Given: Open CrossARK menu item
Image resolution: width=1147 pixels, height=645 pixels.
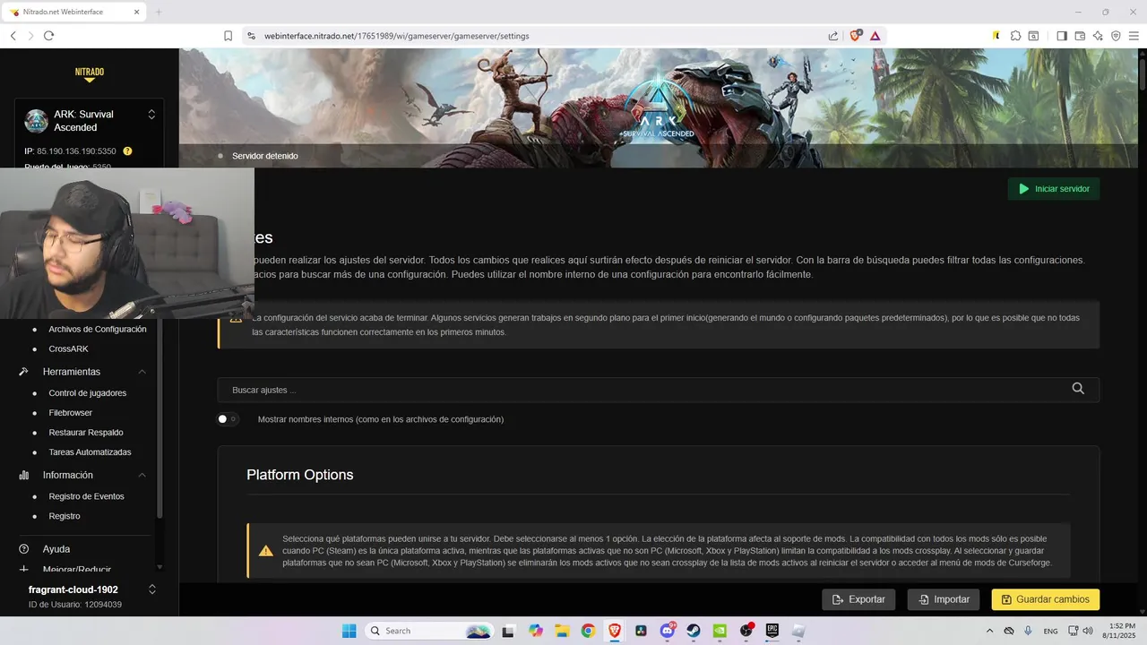Looking at the screenshot, I should click(68, 348).
